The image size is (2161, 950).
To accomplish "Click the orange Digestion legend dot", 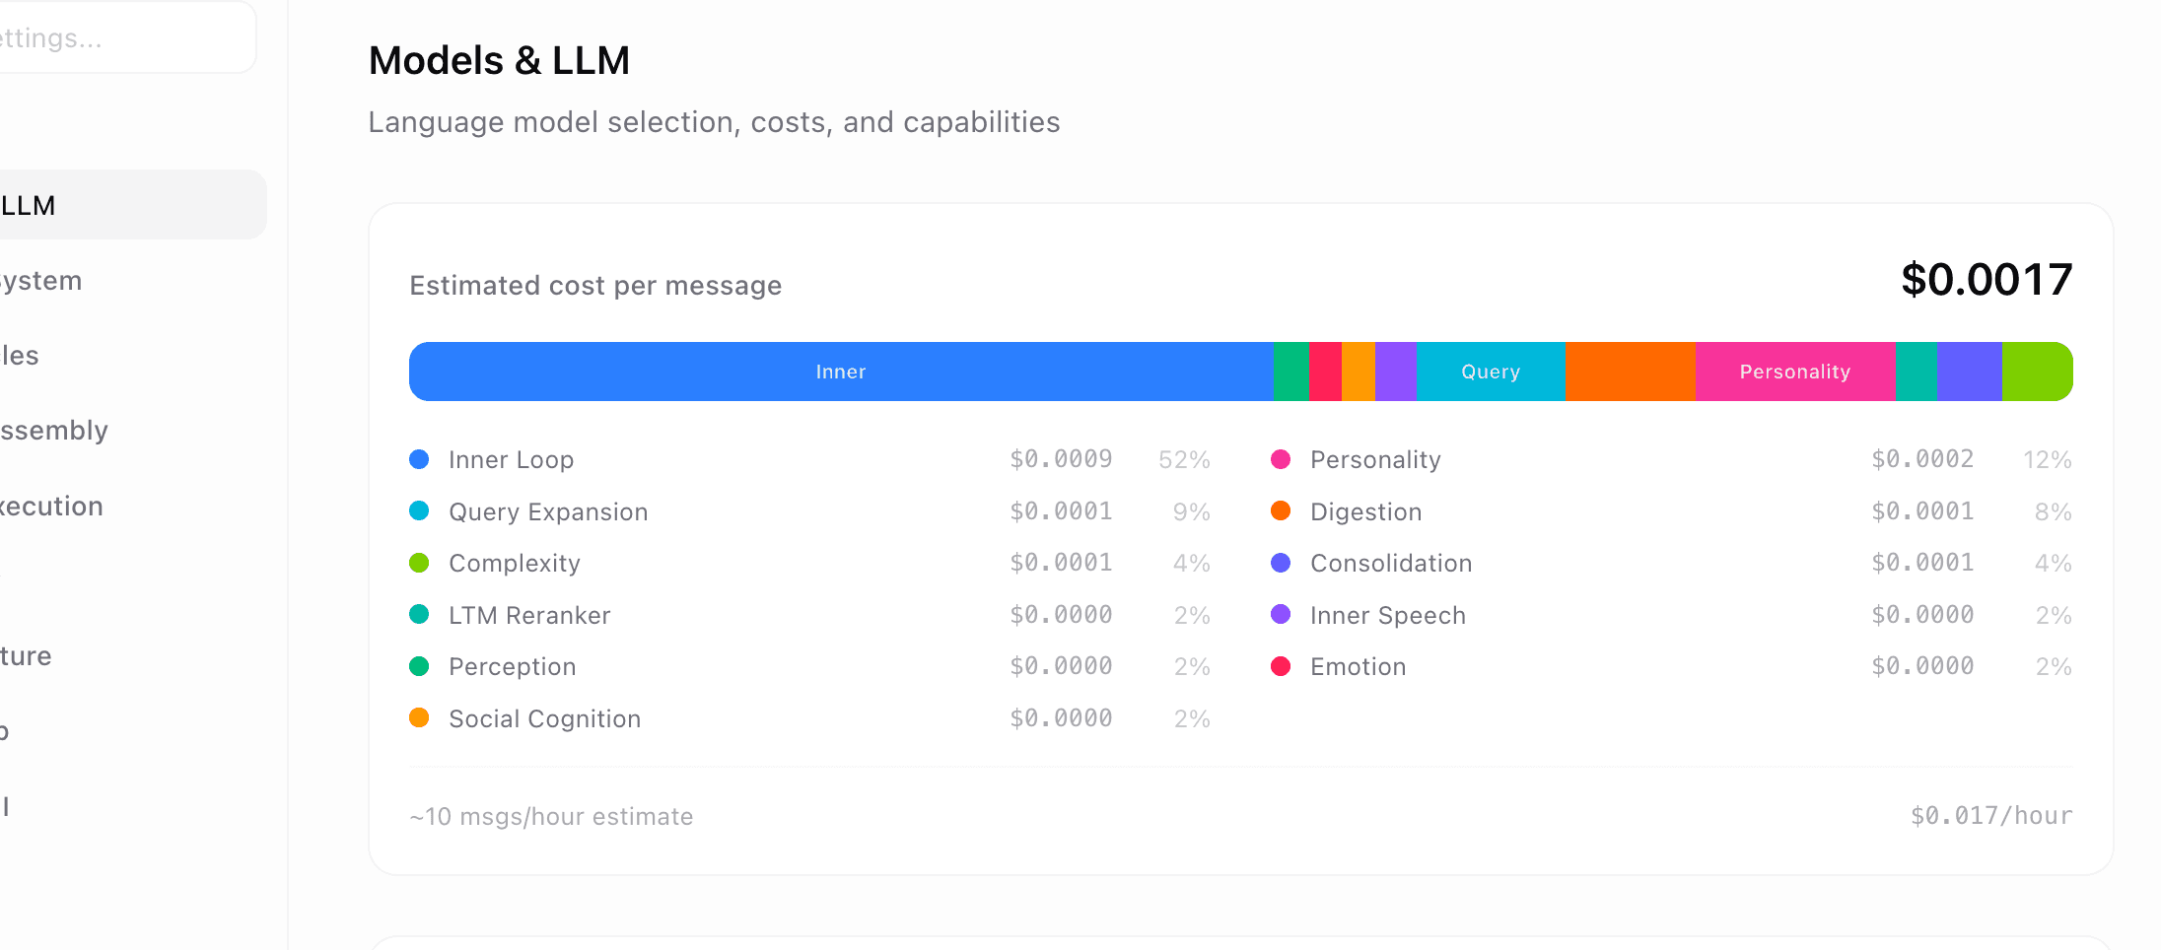I will tap(1281, 510).
